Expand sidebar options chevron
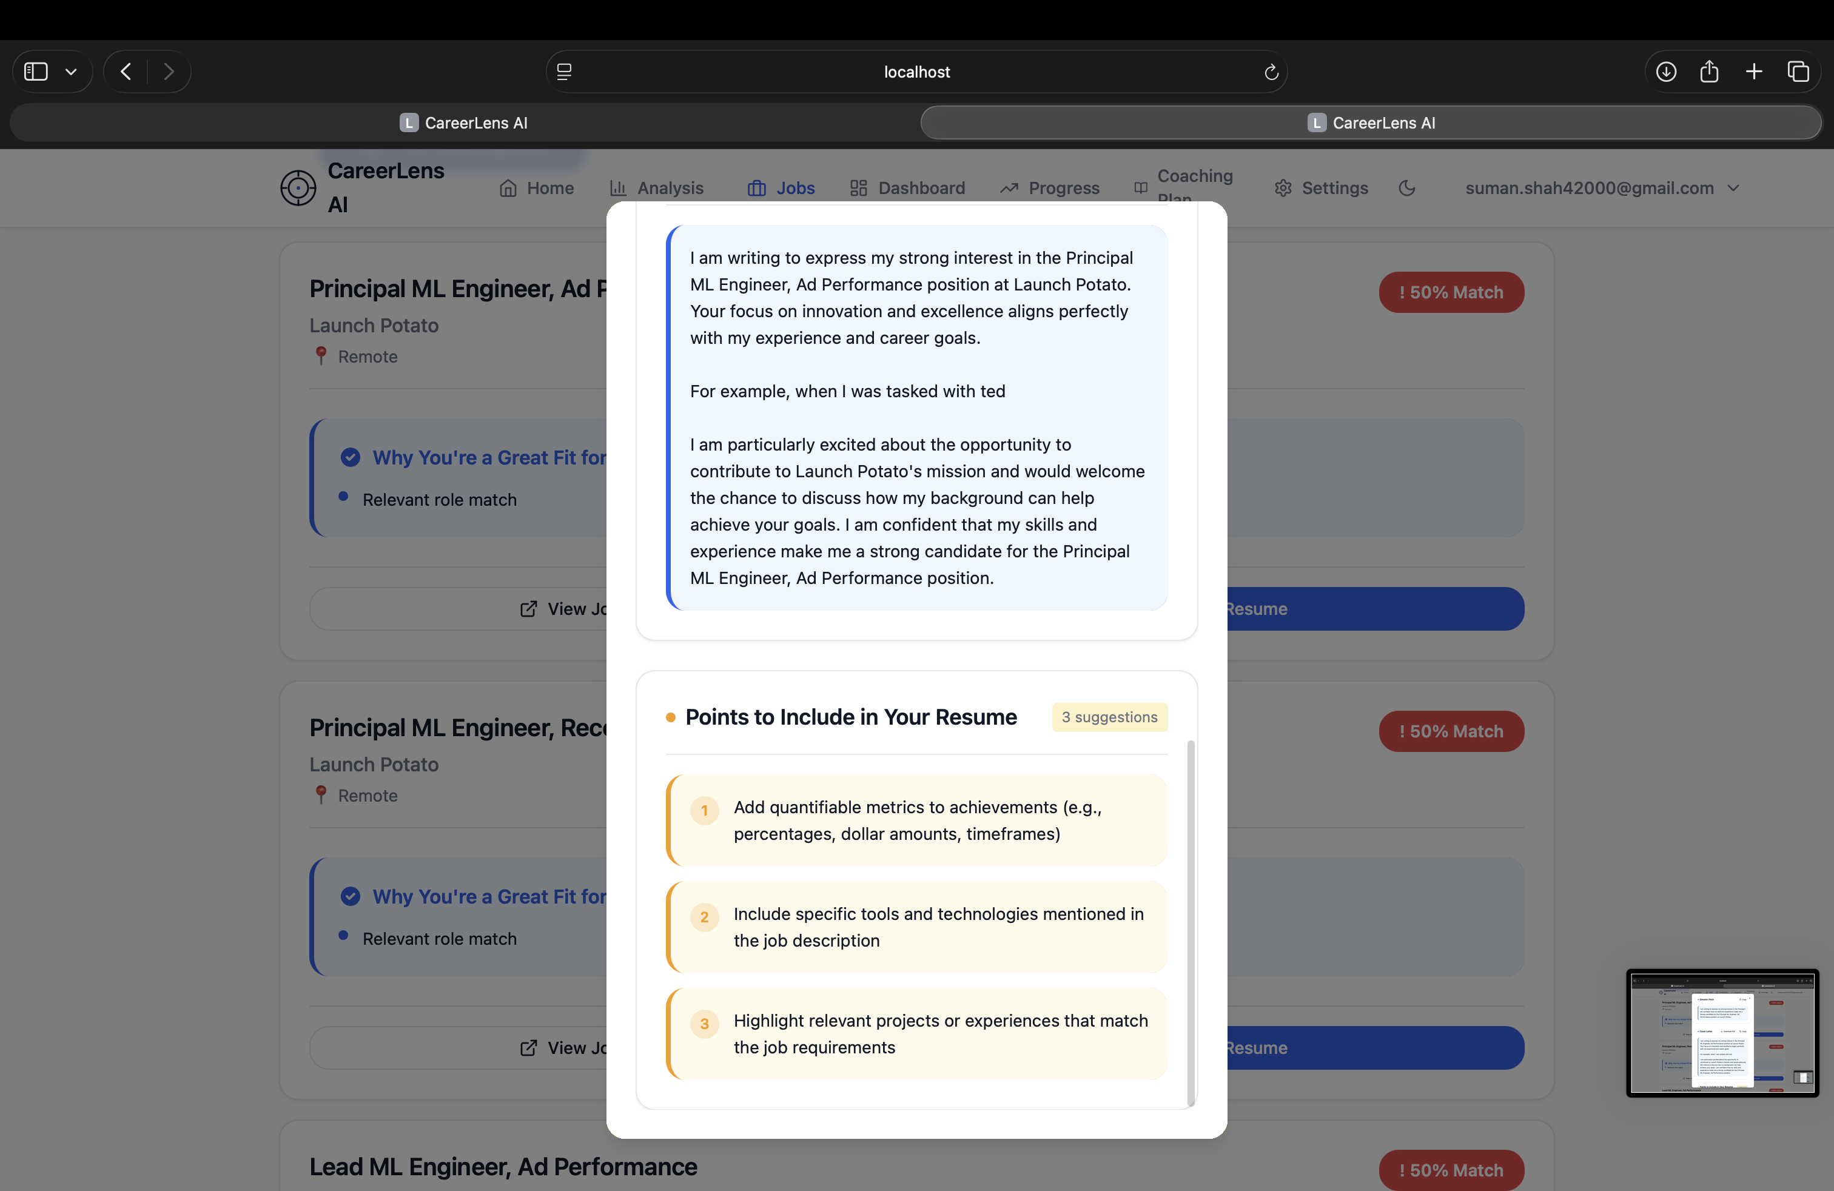 (x=71, y=72)
